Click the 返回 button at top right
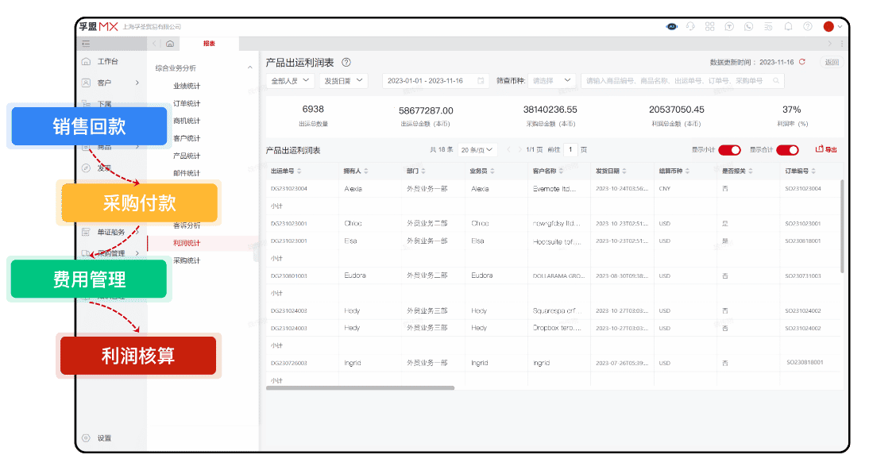This screenshot has width=869, height=470. 832,60
